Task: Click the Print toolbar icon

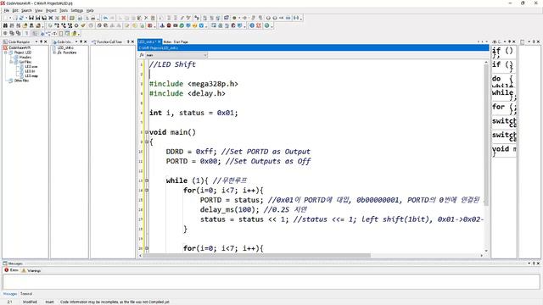Action: click(92, 18)
